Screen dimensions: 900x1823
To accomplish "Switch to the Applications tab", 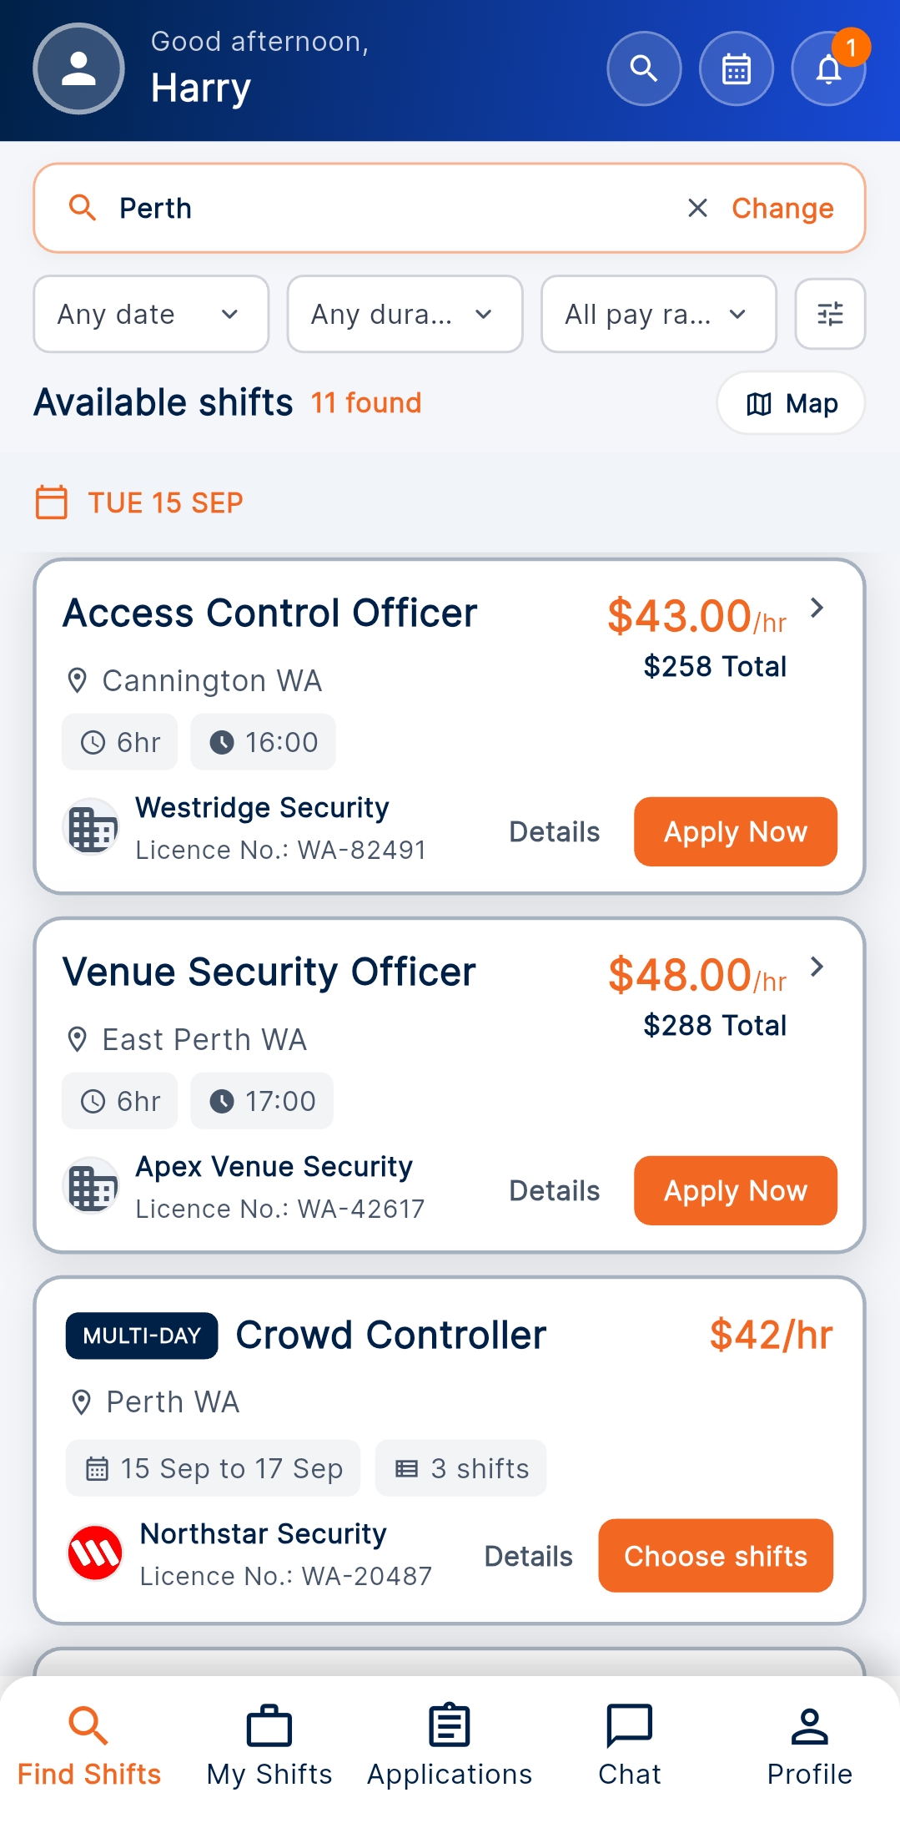I will 450,1746.
